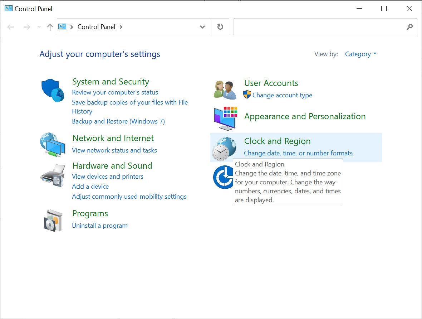Click inside the Control Panel search box
Image resolution: width=422 pixels, height=319 pixels.
(318, 27)
